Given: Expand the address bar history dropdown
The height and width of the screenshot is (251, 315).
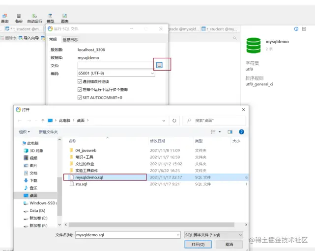Looking at the screenshot, I should point(164,121).
